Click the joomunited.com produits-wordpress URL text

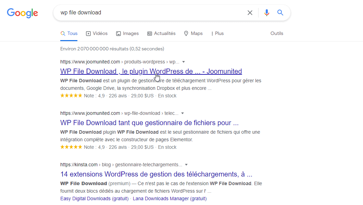tap(120, 62)
